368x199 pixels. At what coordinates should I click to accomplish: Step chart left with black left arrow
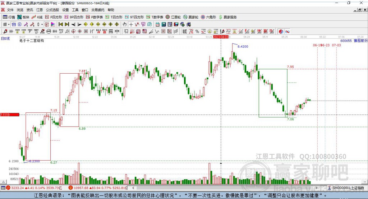73,24
